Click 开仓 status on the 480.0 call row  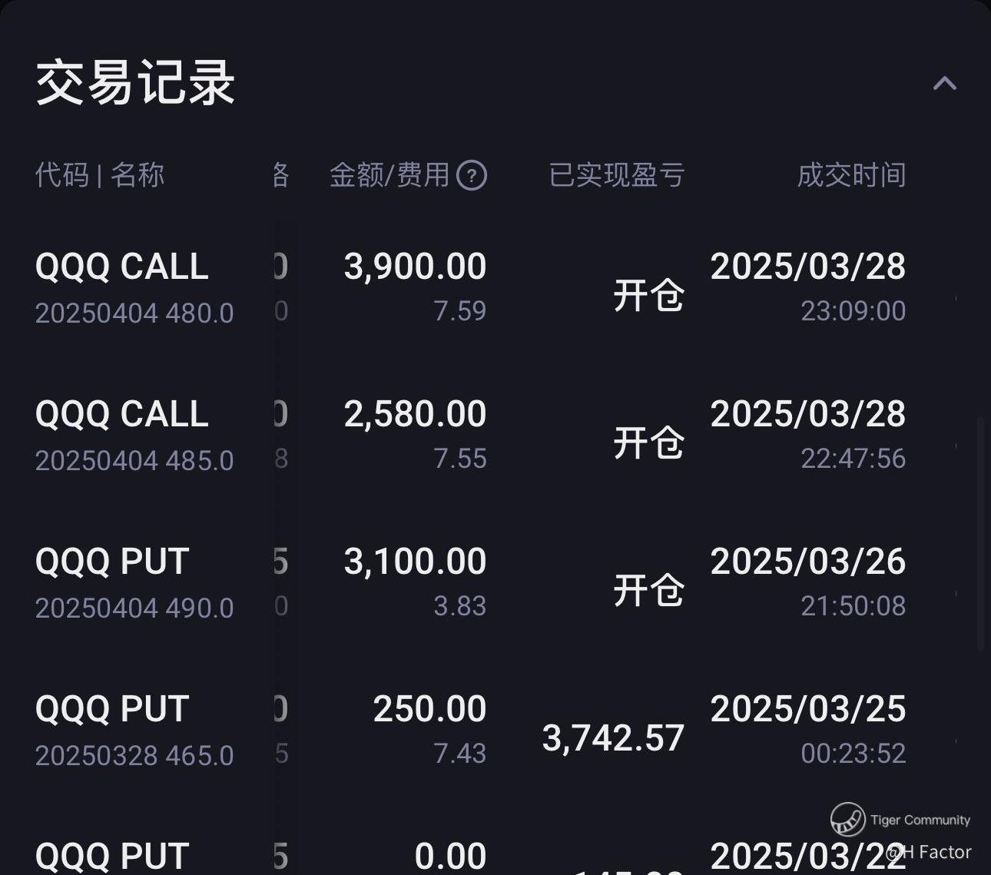pos(648,295)
